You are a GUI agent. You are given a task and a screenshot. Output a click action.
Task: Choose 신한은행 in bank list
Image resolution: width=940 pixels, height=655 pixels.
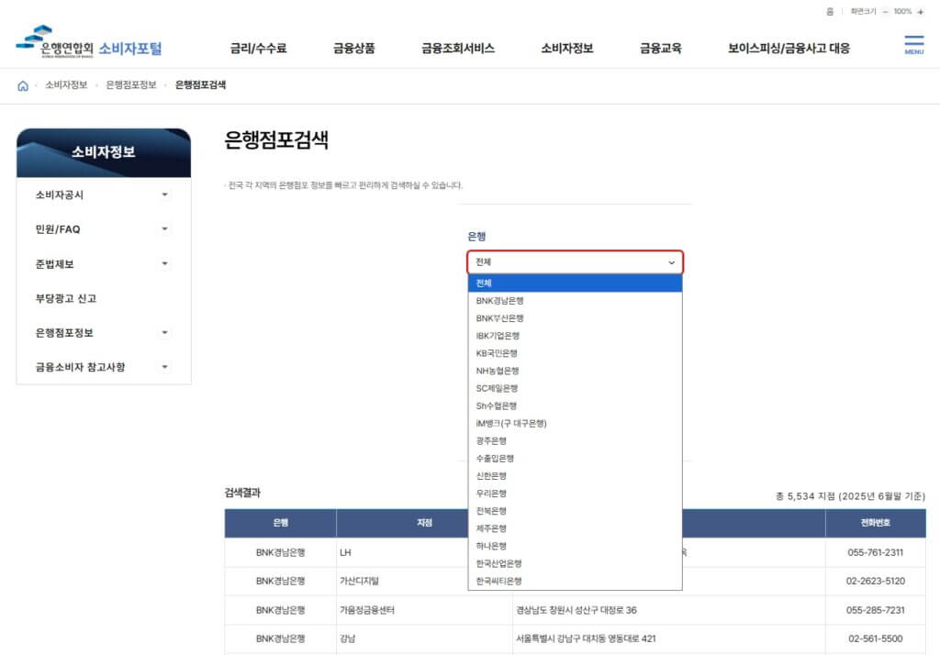pyautogui.click(x=491, y=476)
